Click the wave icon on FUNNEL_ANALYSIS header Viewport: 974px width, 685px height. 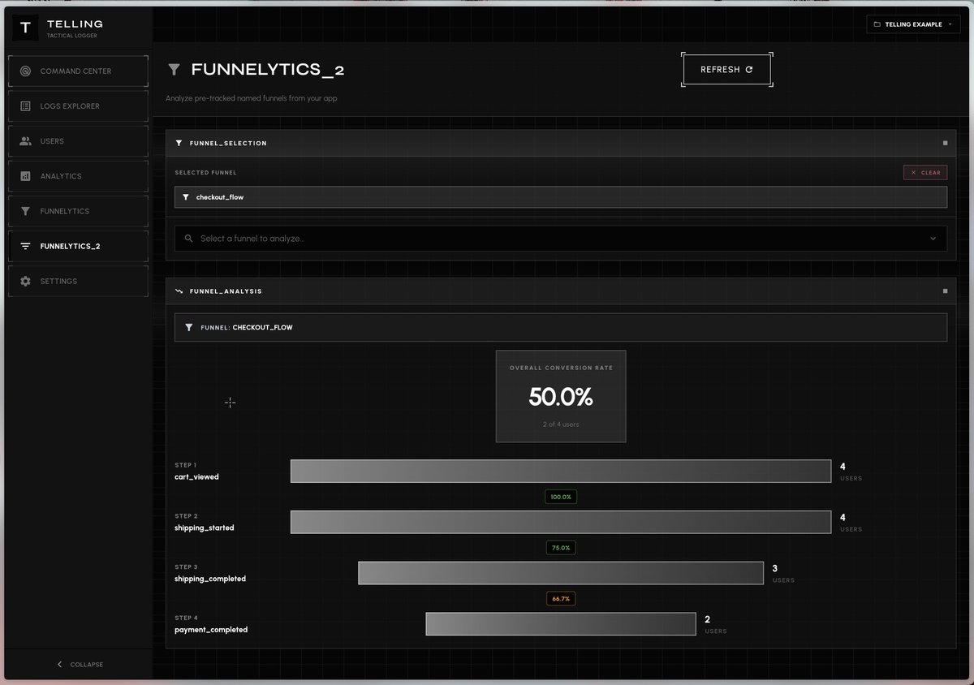(179, 291)
